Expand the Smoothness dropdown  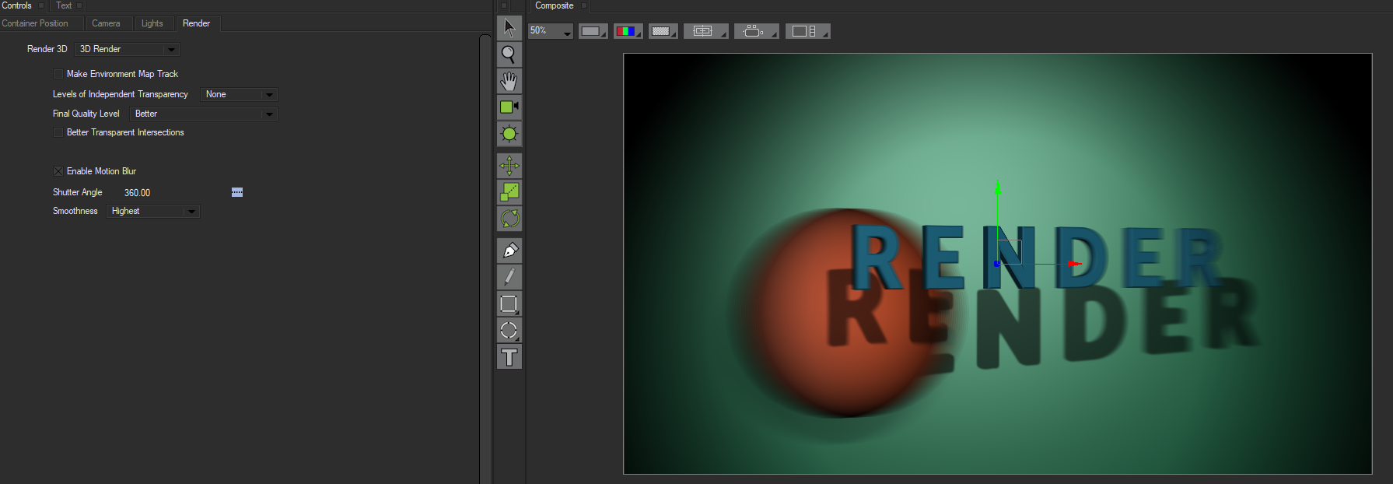(x=152, y=212)
